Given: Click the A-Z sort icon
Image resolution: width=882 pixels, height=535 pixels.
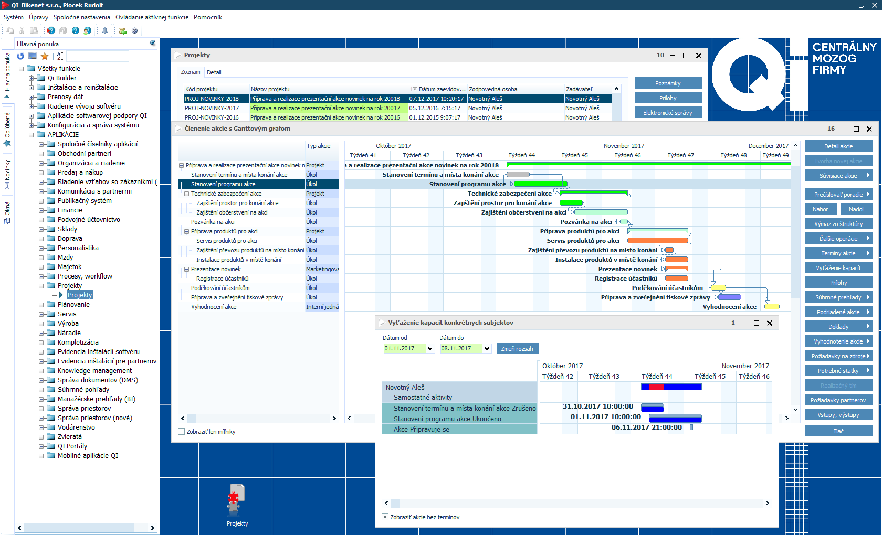Looking at the screenshot, I should [60, 56].
